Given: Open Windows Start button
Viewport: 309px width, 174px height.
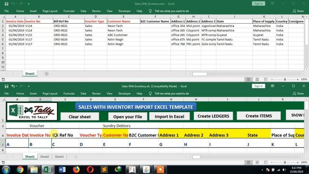Looking at the screenshot, I should click(x=6, y=170).
